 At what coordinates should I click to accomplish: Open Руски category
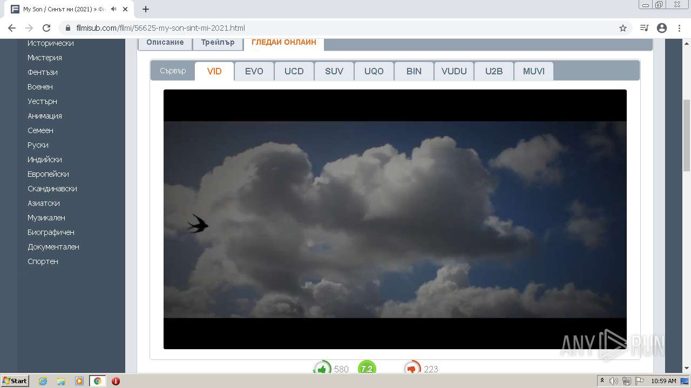38,145
